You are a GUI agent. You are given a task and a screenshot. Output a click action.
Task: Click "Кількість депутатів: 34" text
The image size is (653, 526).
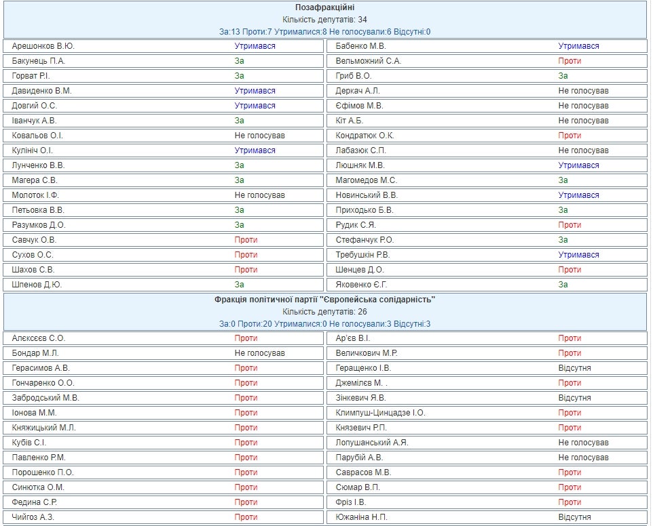coord(324,20)
